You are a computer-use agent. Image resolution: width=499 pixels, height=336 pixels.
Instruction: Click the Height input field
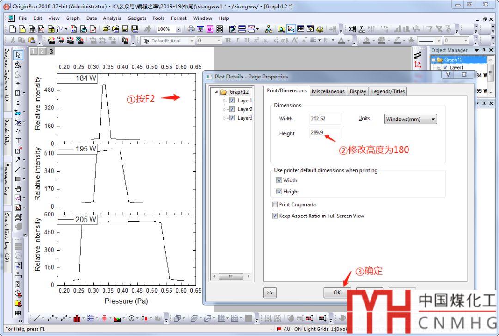pyautogui.click(x=325, y=133)
